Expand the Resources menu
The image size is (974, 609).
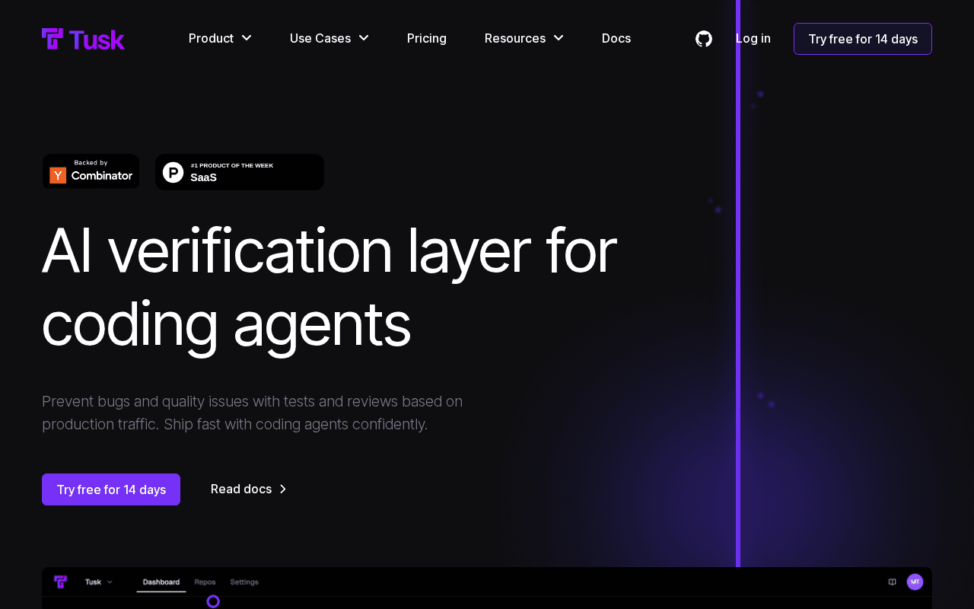tap(524, 38)
